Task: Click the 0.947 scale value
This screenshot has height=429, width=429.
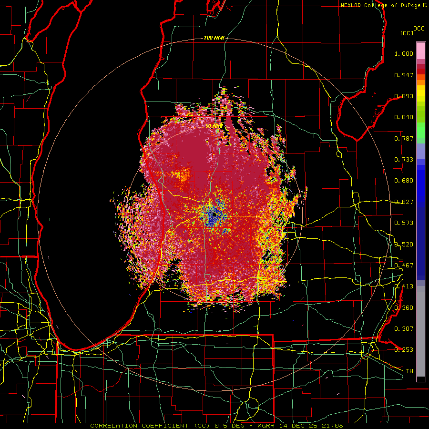Action: pyautogui.click(x=404, y=75)
